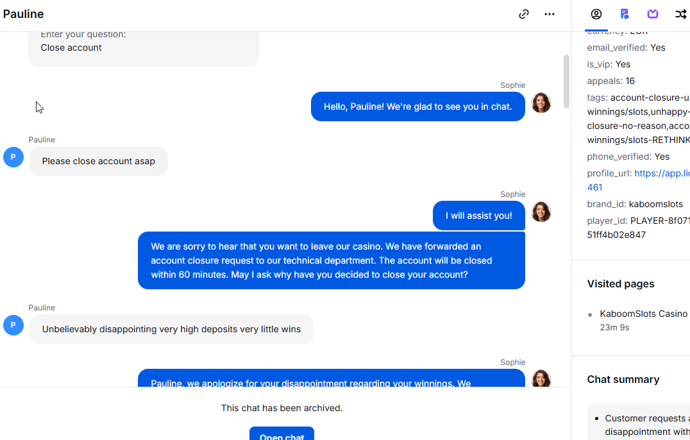
Task: Click Pauline's 'P' avatar by the disappointing deposits message
Action: coord(13,325)
